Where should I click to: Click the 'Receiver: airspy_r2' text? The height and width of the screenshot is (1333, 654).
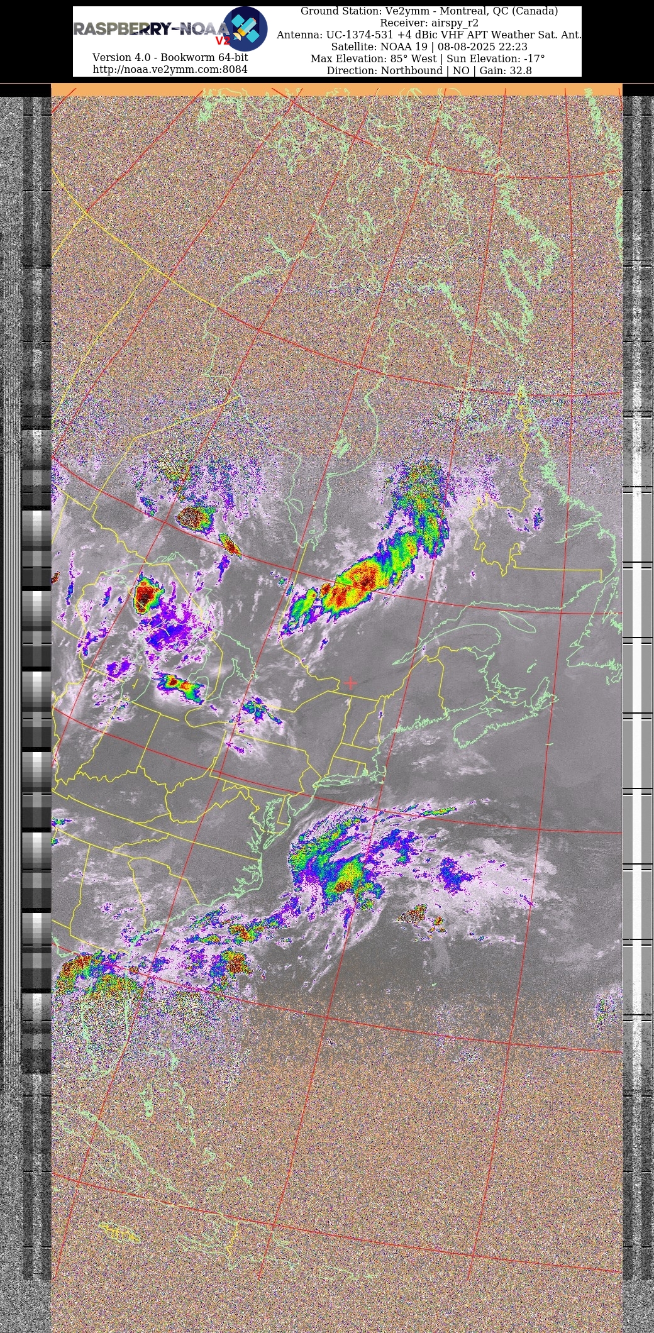pyautogui.click(x=429, y=23)
